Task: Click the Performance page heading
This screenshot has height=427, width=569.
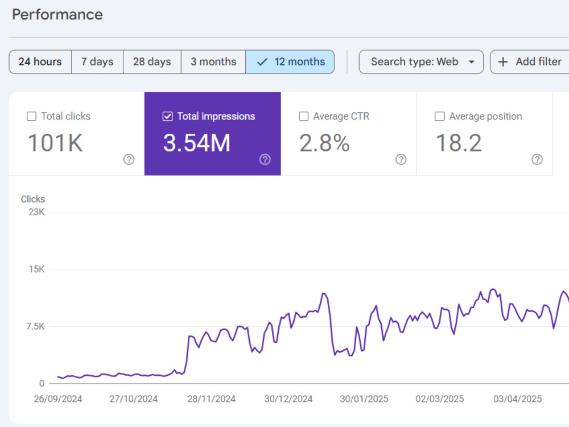Action: click(x=57, y=15)
